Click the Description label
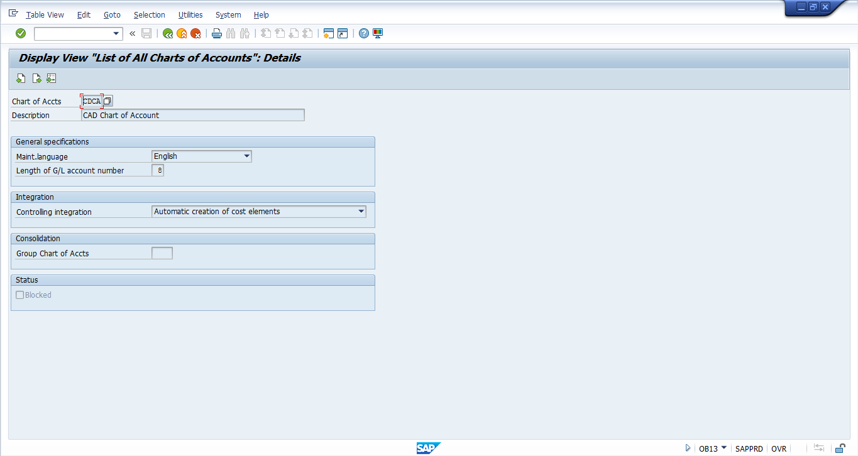The height and width of the screenshot is (456, 858). [x=31, y=116]
